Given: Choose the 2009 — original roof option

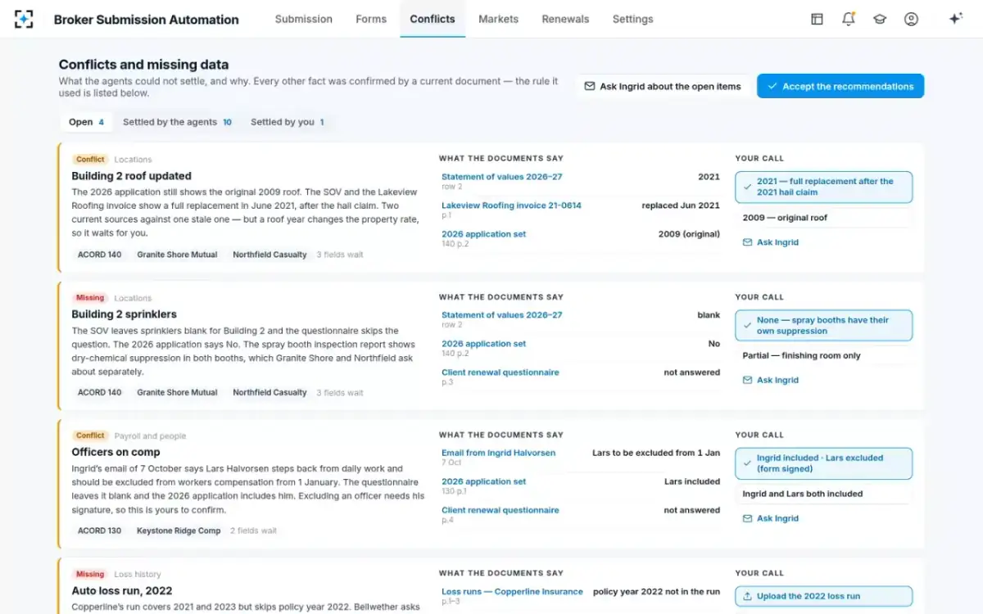Looking at the screenshot, I should [823, 218].
